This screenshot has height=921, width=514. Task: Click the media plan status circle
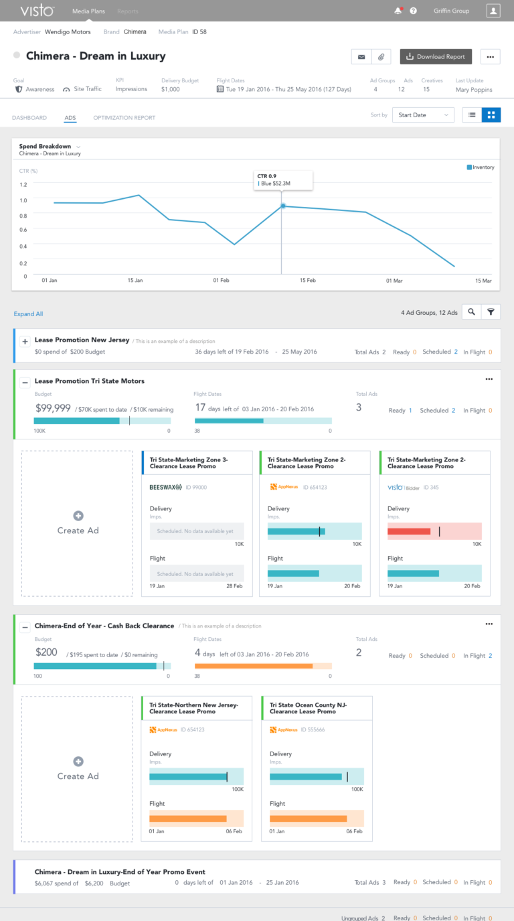pyautogui.click(x=17, y=56)
